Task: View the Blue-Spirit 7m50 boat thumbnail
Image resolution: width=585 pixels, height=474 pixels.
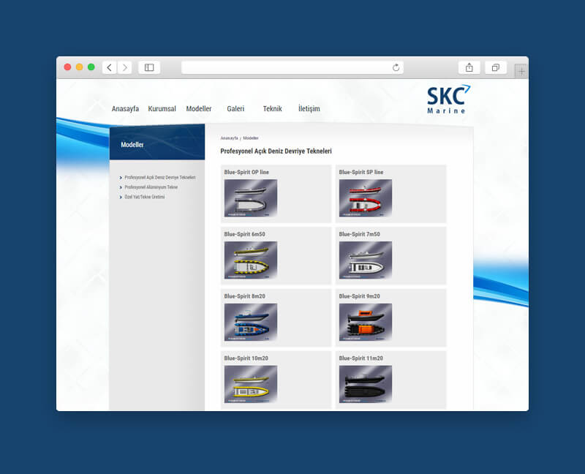Action: pos(365,260)
